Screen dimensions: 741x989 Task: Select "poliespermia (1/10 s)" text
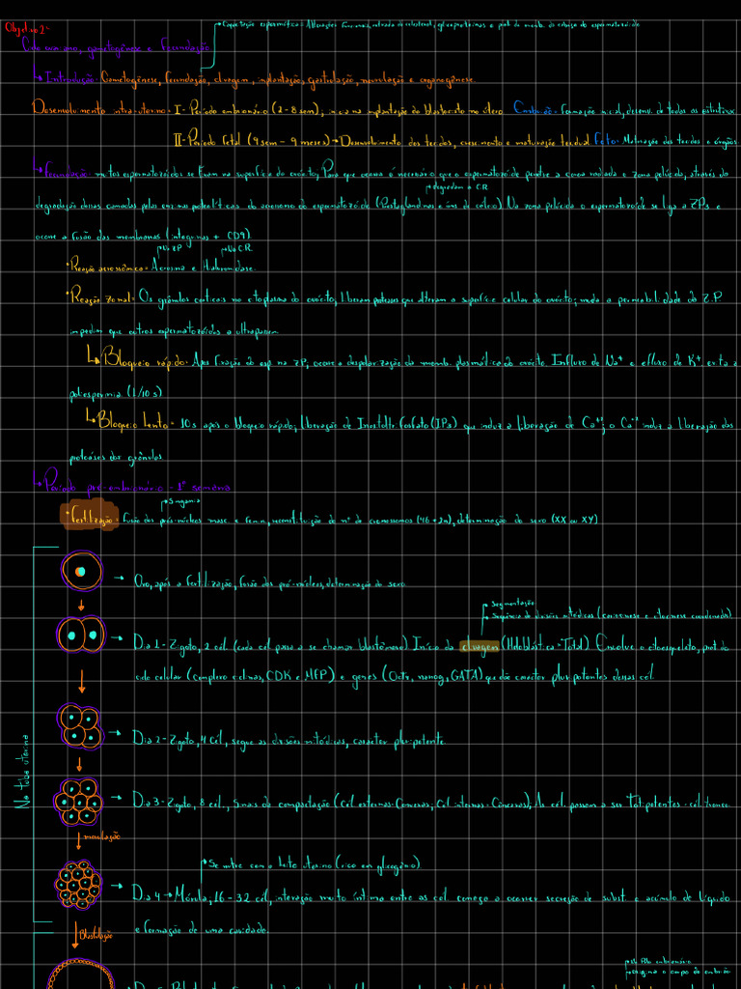tap(116, 393)
